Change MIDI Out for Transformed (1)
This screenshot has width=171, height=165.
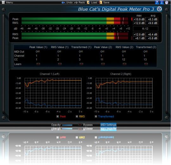(81, 52)
